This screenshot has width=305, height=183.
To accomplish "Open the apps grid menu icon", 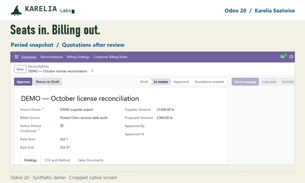I will coord(17,57).
